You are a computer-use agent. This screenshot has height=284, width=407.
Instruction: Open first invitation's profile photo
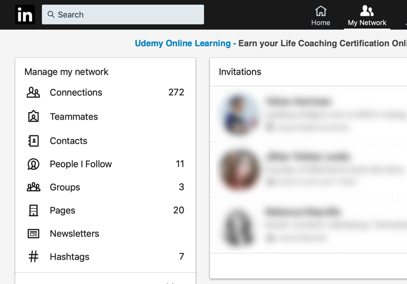(x=239, y=113)
